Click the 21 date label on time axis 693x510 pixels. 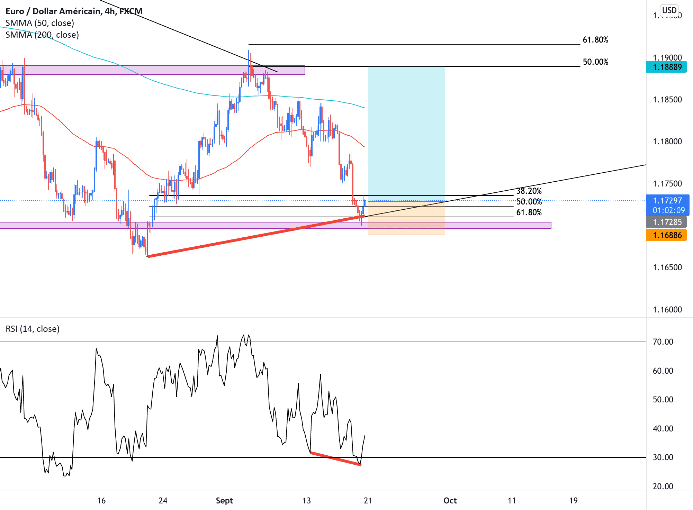(368, 501)
